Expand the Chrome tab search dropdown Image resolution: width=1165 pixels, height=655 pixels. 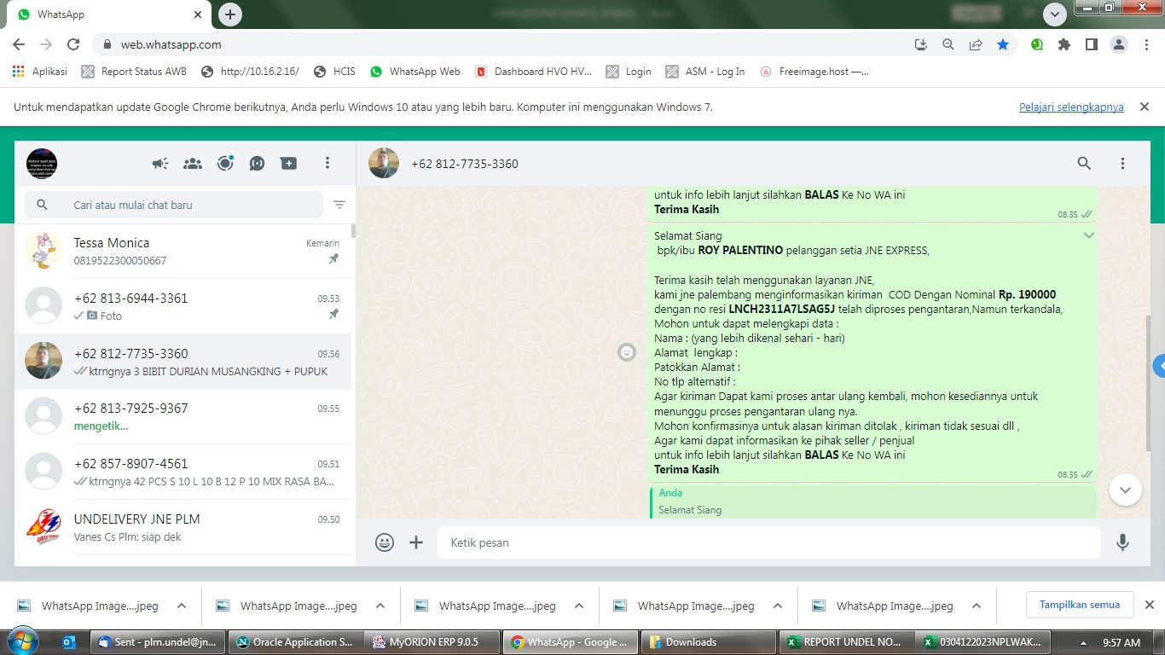pos(1055,14)
